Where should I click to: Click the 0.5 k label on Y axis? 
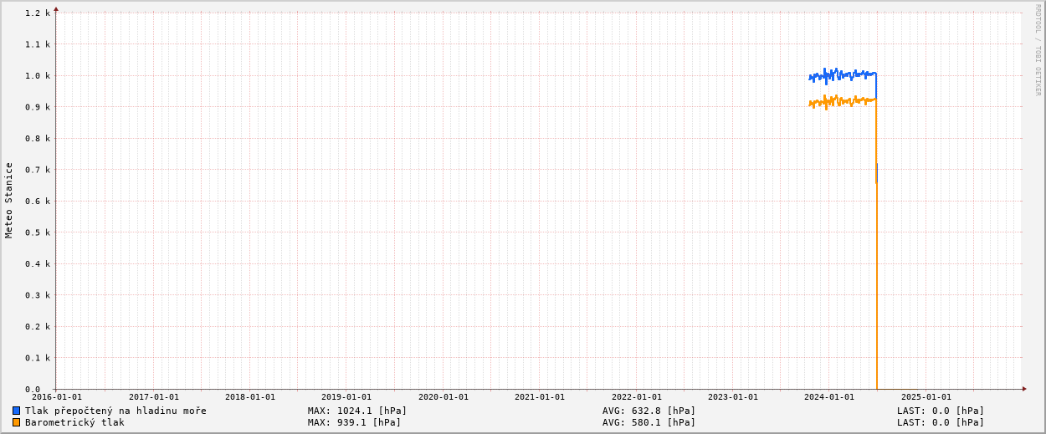click(x=38, y=232)
